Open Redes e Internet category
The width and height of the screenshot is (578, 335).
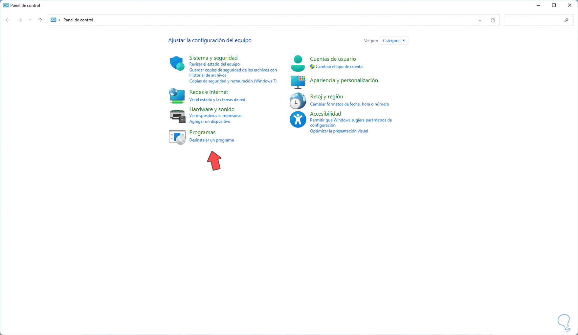(208, 92)
